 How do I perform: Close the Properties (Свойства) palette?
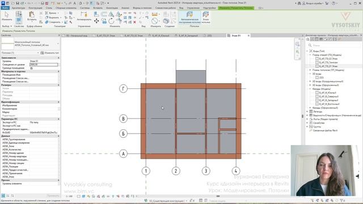click(59, 35)
